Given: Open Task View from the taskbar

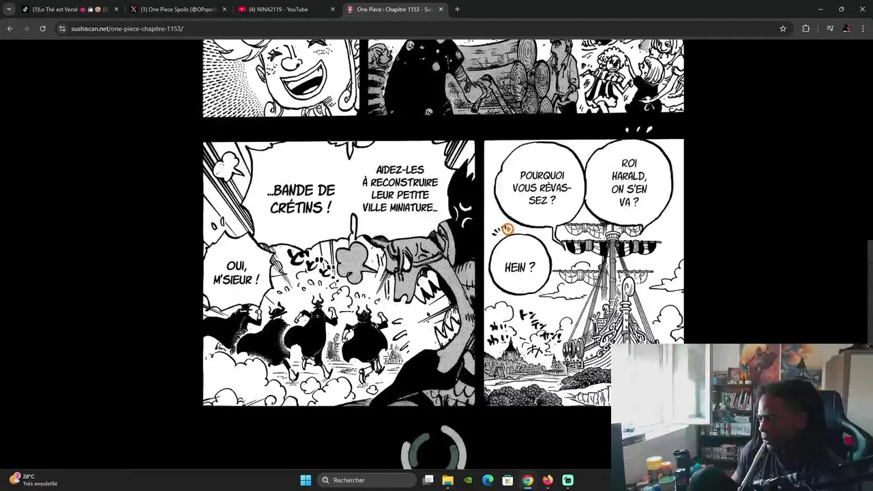Looking at the screenshot, I should click(x=428, y=480).
